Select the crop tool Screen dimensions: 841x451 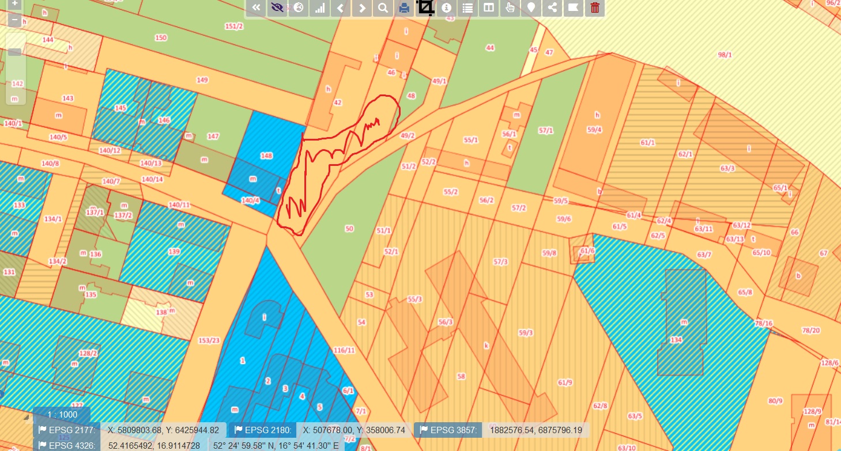425,7
